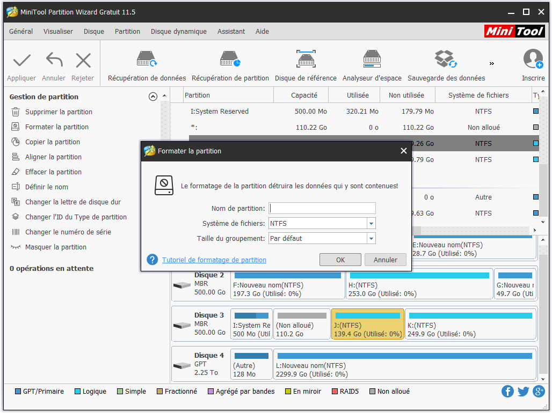Open Tutoriel de formatage de partition link
Viewport: 552px width, 413px height.
click(214, 260)
